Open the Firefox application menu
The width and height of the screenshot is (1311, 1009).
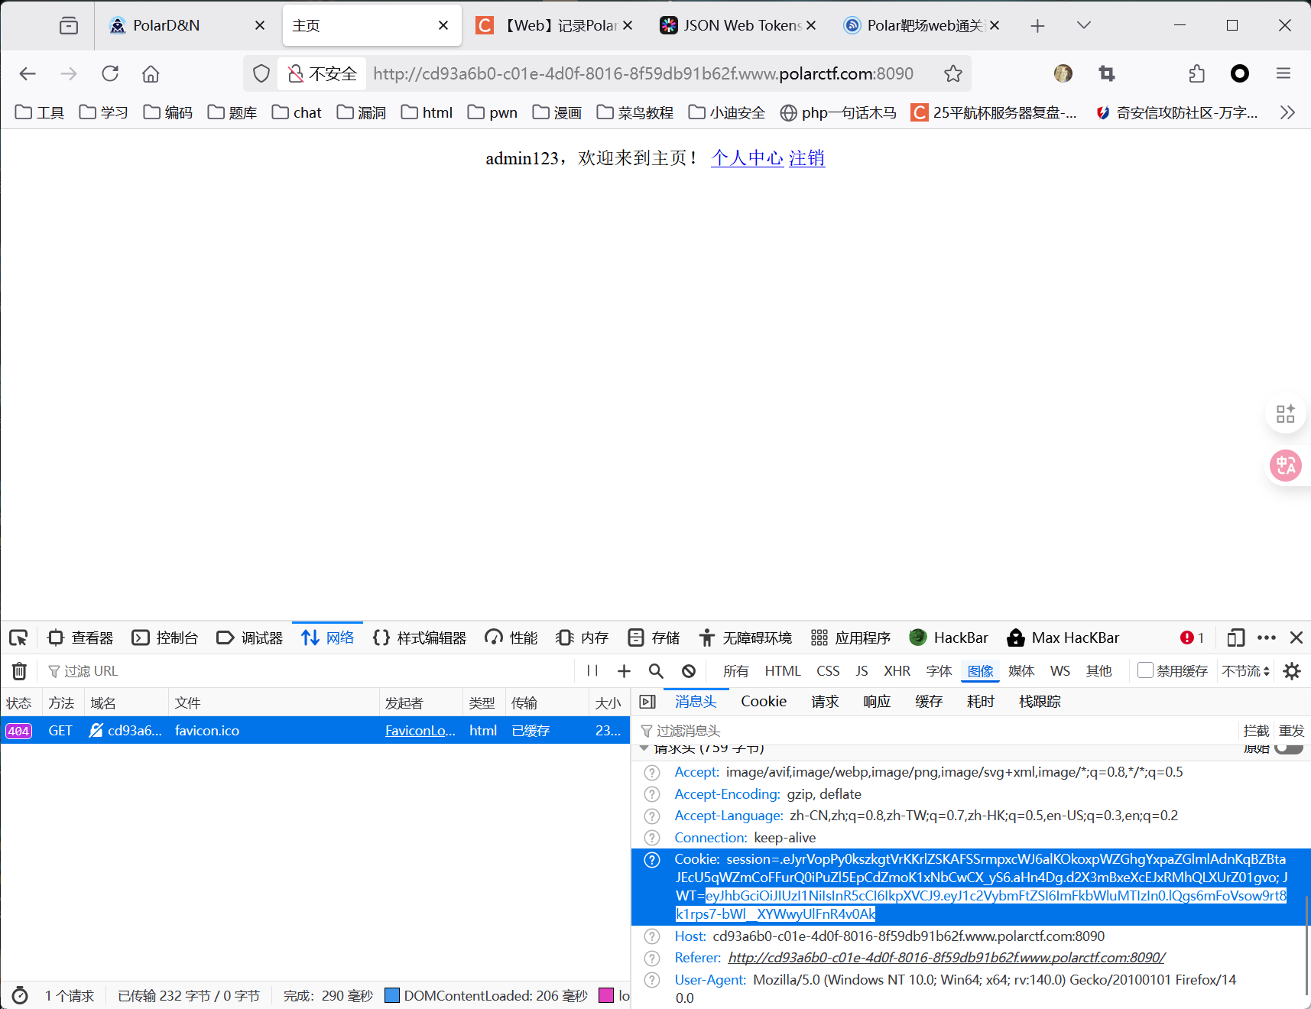pos(1283,73)
